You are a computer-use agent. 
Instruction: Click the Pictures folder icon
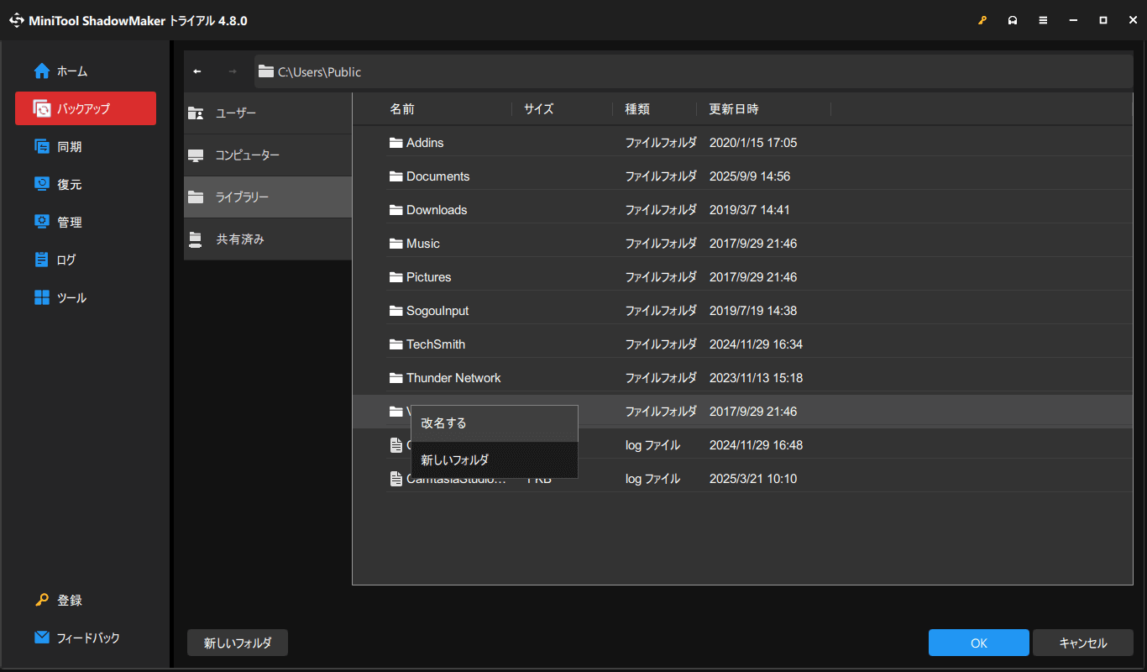(396, 277)
